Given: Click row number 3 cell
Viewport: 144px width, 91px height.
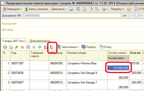Looking at the screenshot, I should 6,85.
